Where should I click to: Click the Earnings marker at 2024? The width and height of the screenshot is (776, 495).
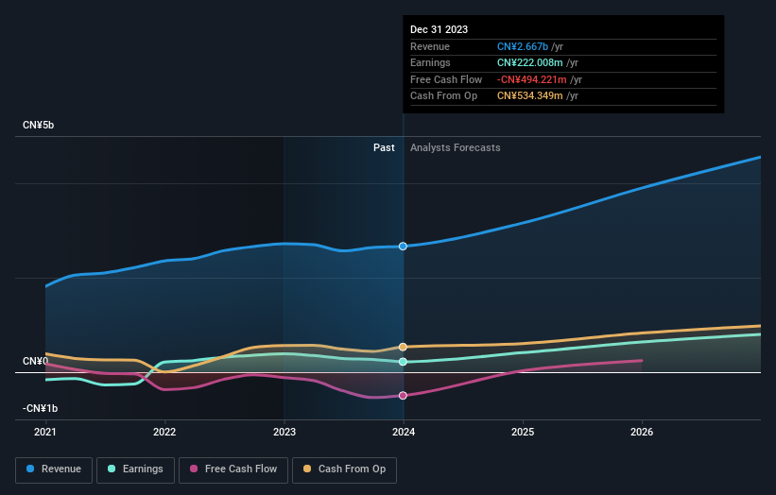point(403,362)
